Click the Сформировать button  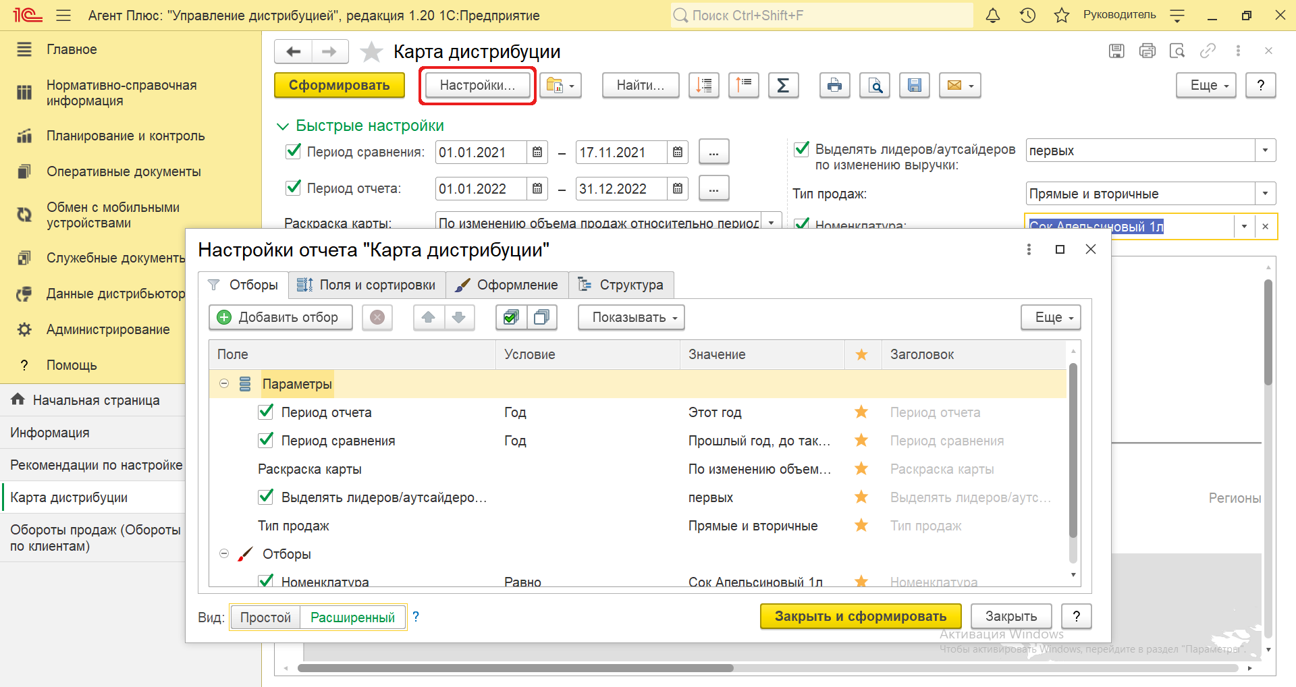(x=340, y=86)
